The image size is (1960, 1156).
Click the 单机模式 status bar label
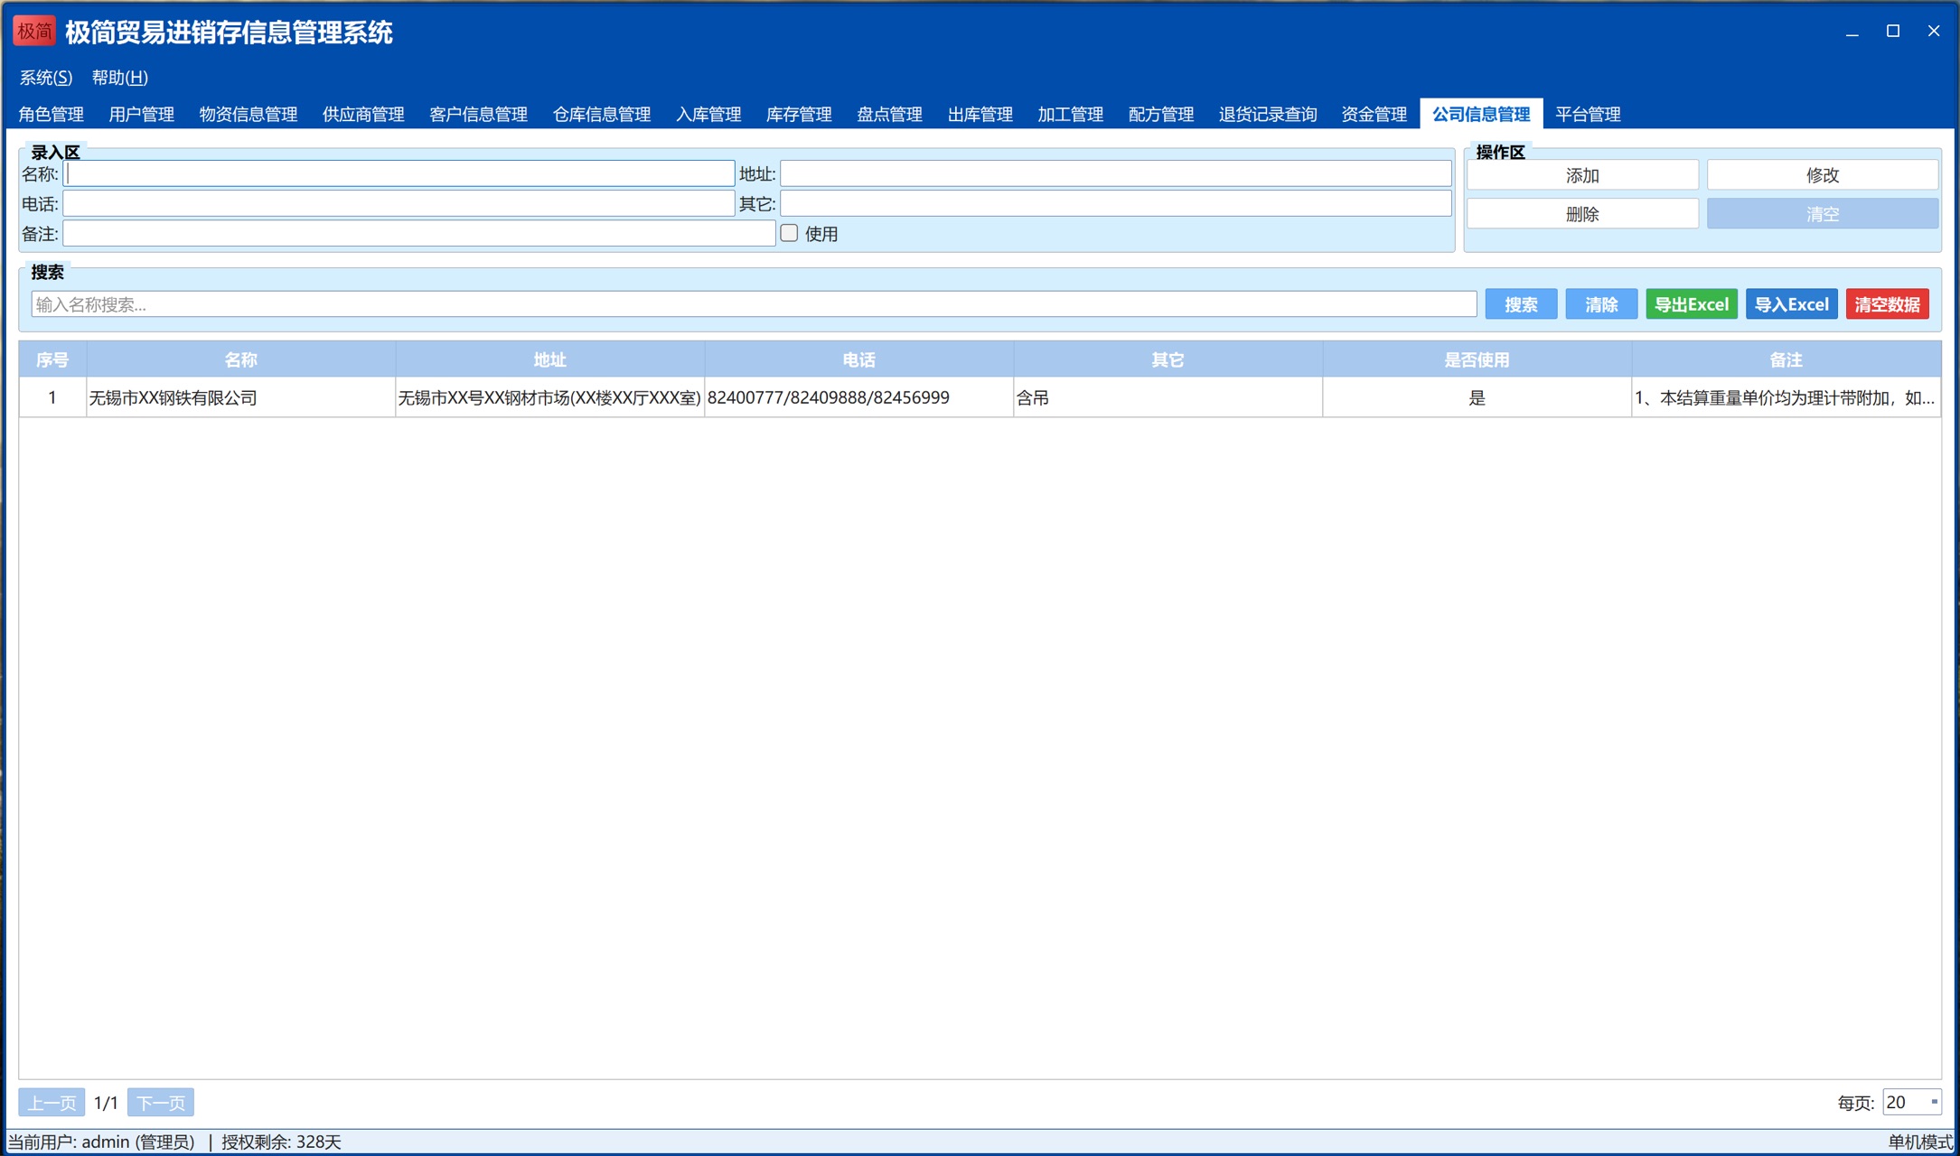click(1920, 1142)
